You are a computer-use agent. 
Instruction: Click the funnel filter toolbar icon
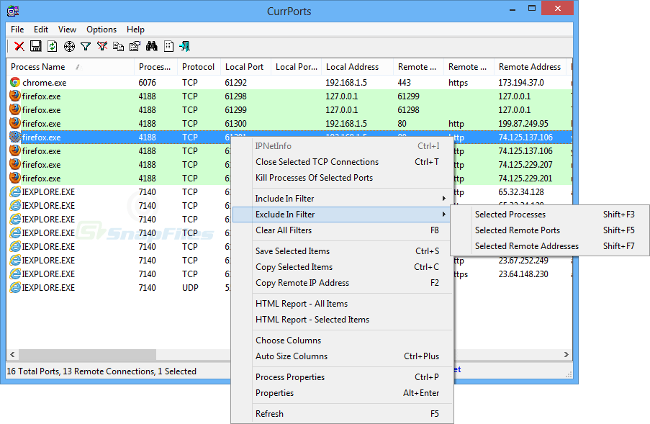point(86,46)
